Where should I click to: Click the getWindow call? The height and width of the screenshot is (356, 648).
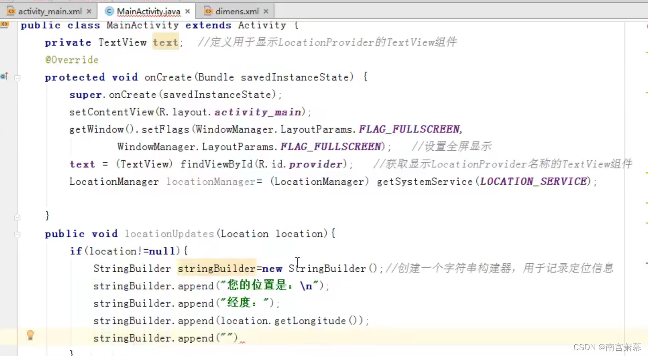click(x=96, y=129)
